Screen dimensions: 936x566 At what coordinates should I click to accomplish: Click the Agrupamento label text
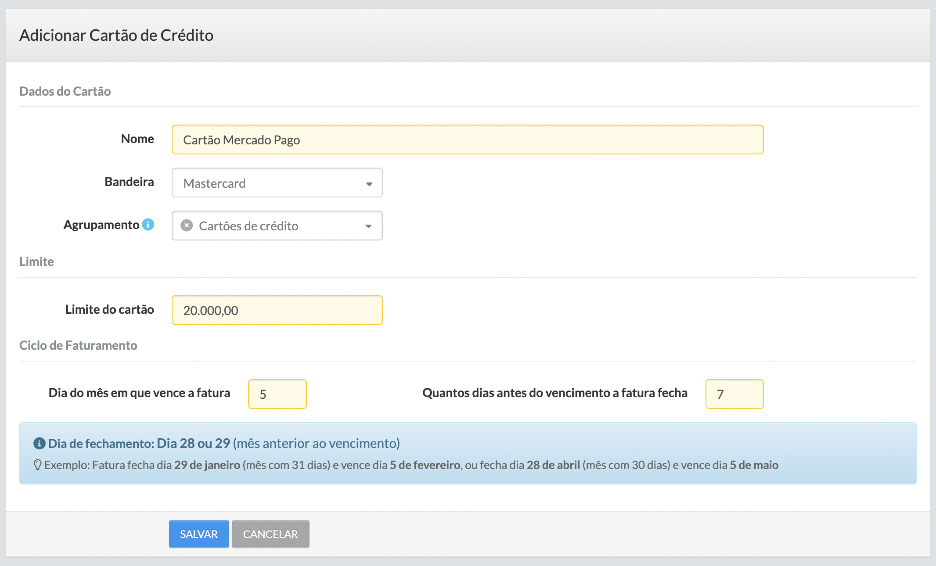(x=101, y=225)
